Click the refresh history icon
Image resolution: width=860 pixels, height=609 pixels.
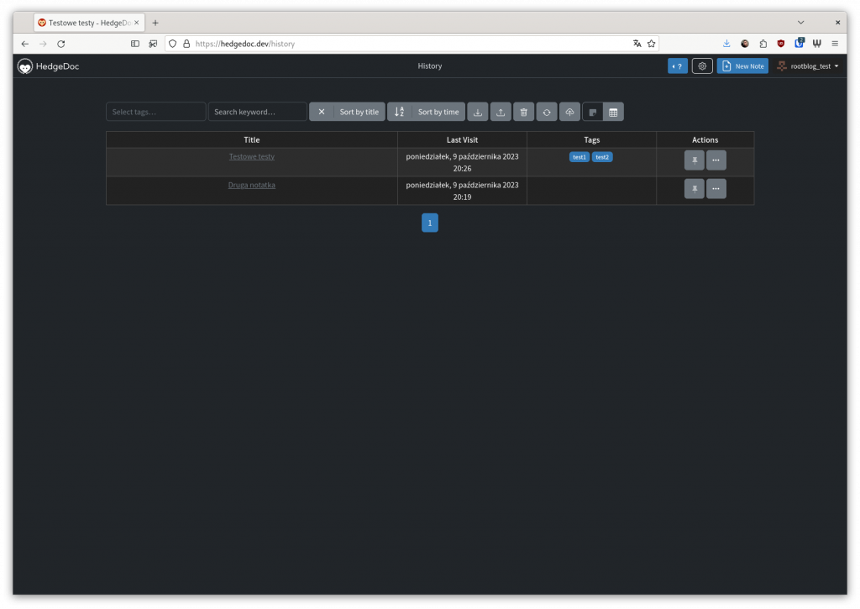[547, 112]
